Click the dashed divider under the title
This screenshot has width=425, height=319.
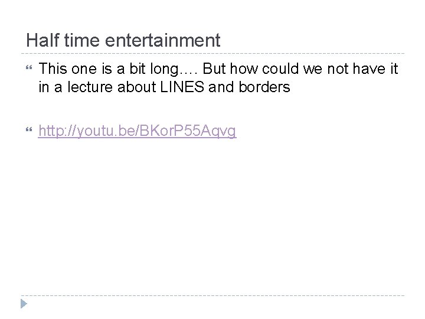pyautogui.click(x=212, y=53)
